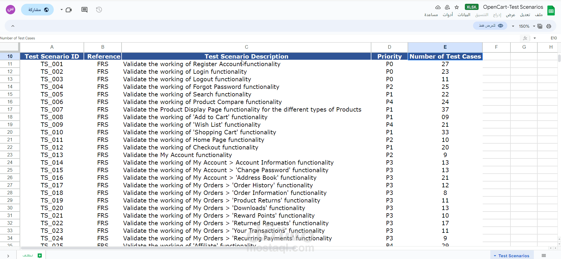This screenshot has width=561, height=259.
Task: Open the meeting camera dropdown arrow
Action: 61,10
